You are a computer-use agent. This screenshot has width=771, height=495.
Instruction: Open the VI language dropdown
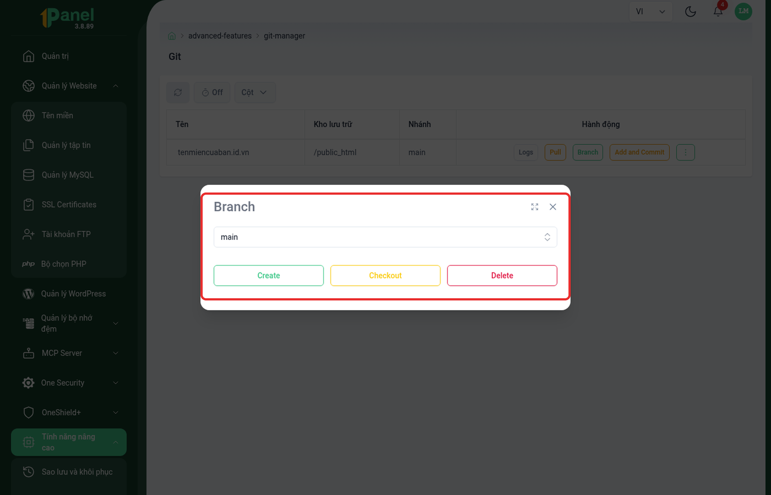point(650,11)
